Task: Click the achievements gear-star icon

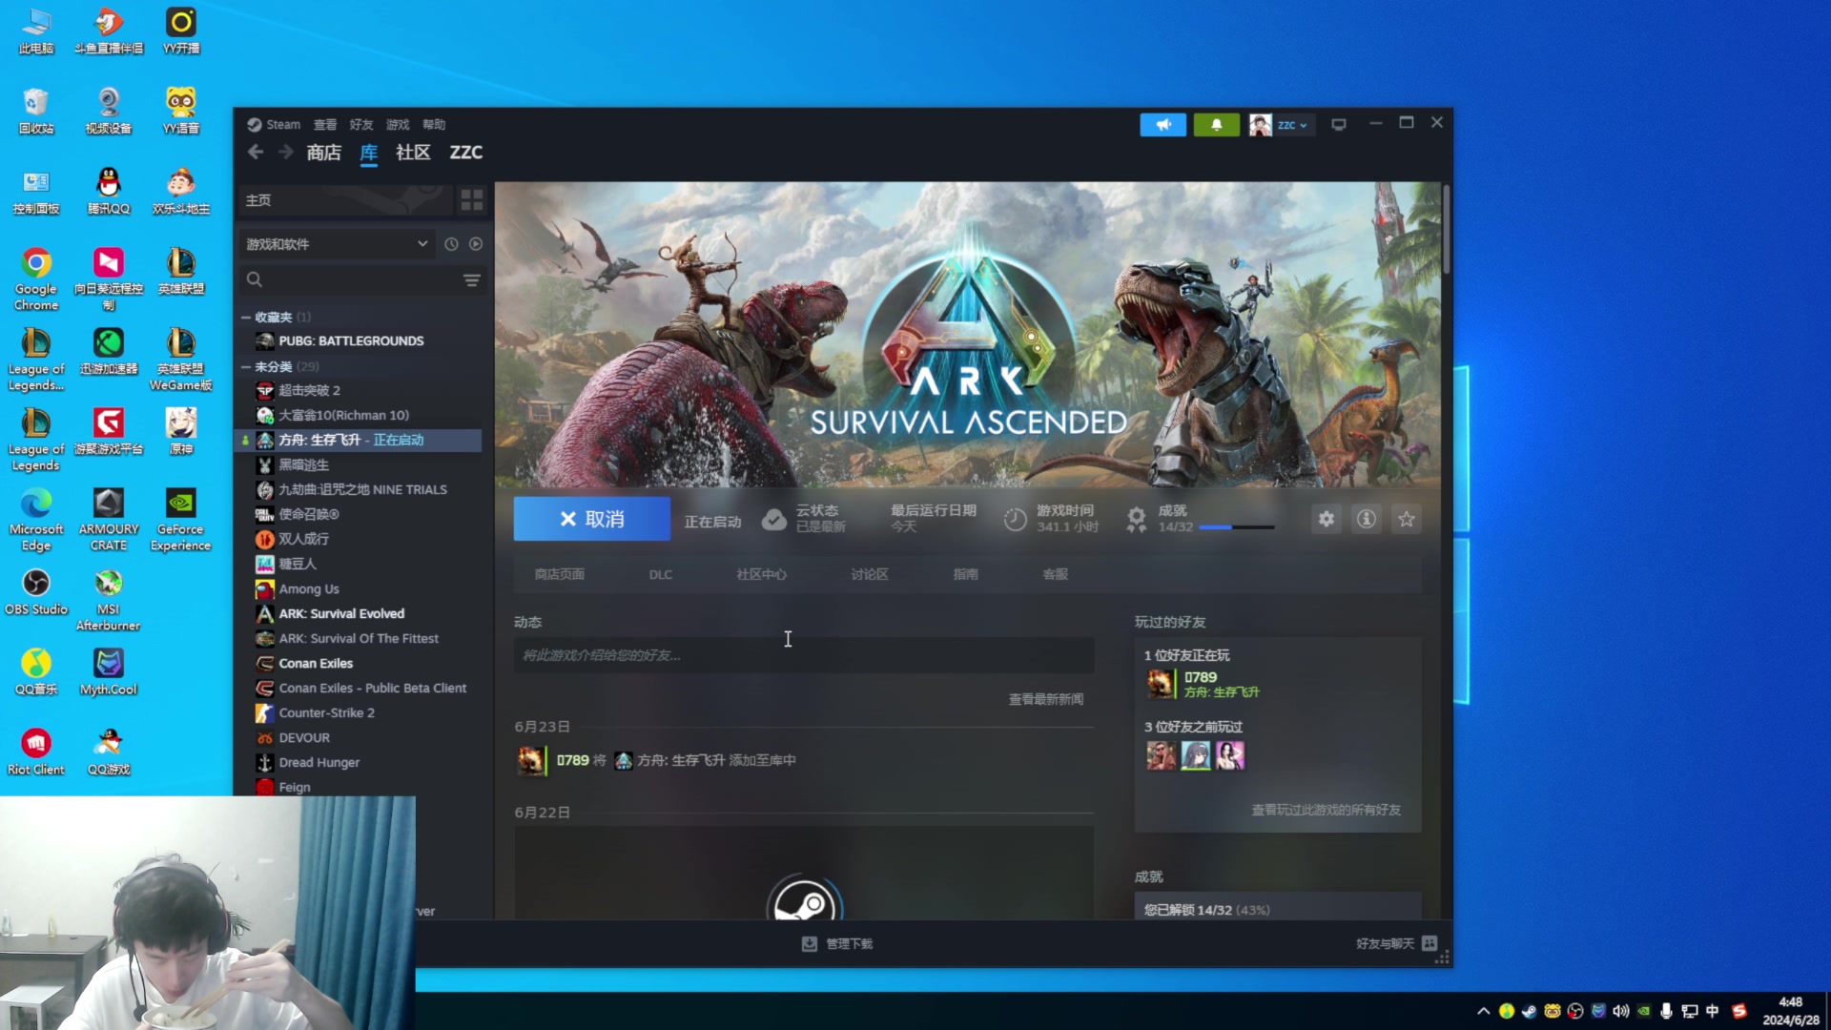Action: coord(1136,519)
